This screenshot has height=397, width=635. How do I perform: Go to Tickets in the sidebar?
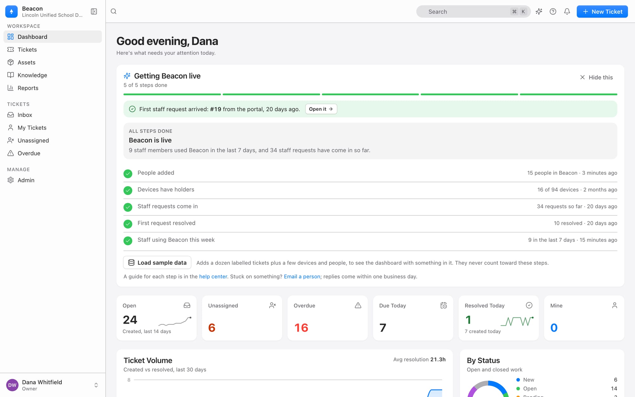pos(53,50)
